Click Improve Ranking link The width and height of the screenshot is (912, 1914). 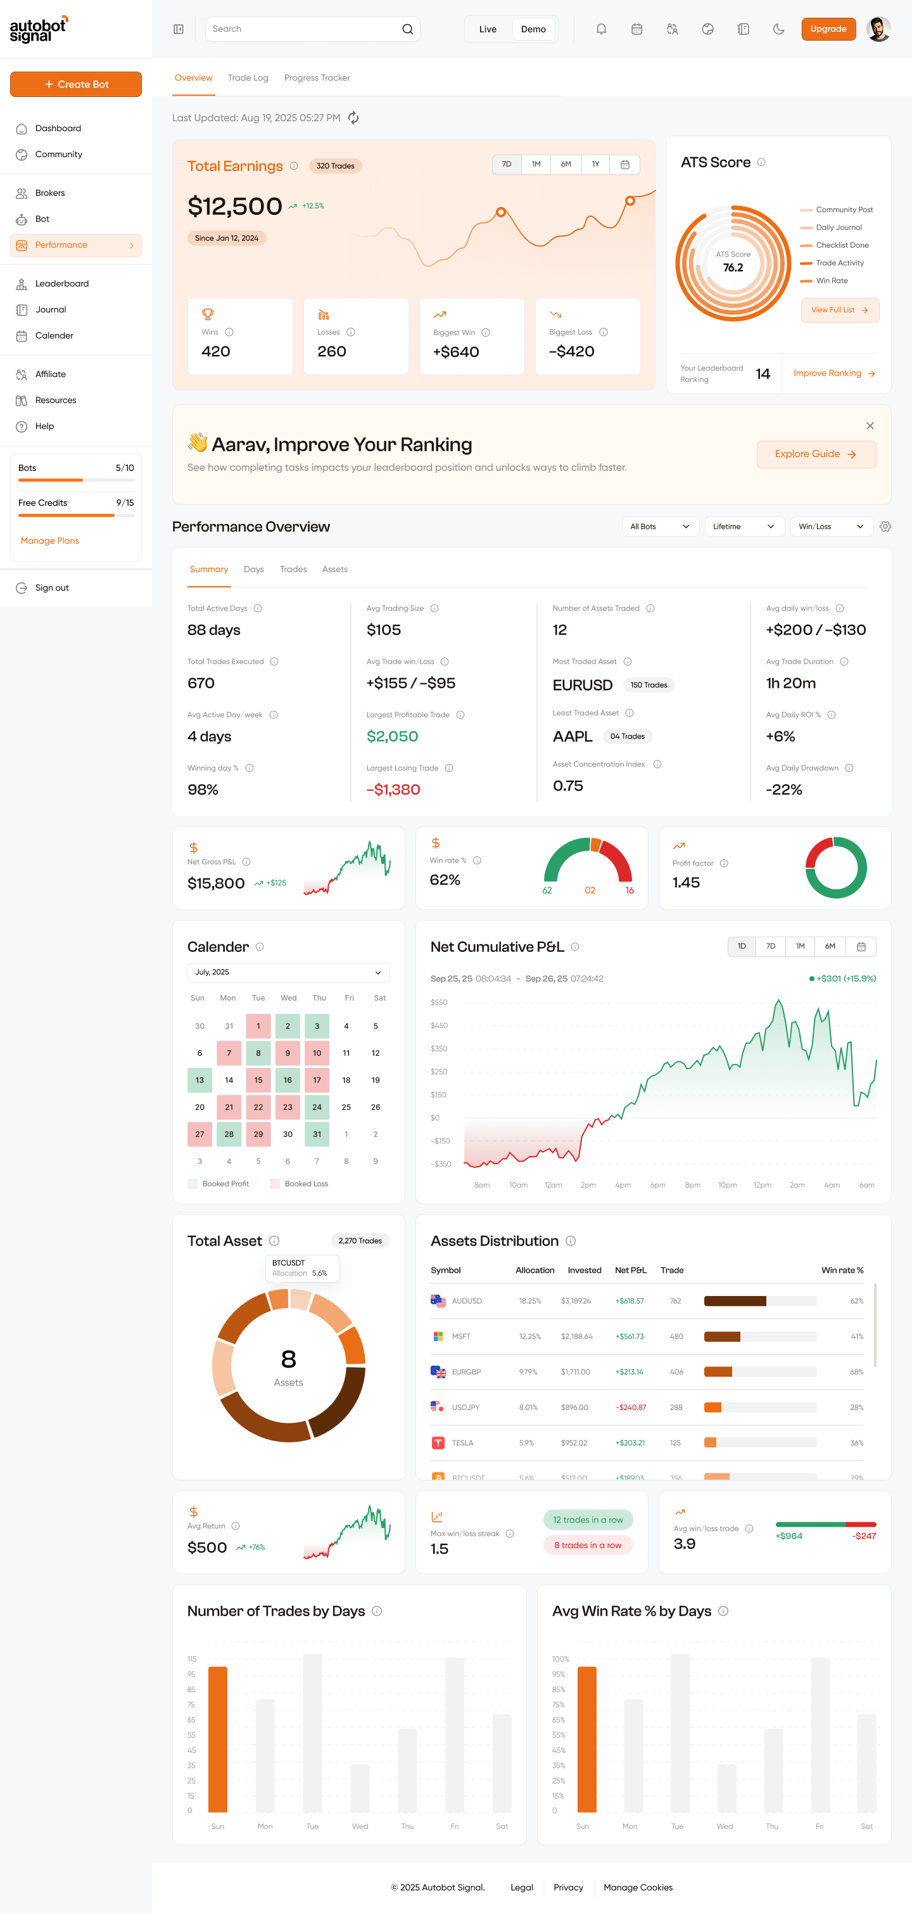click(834, 373)
